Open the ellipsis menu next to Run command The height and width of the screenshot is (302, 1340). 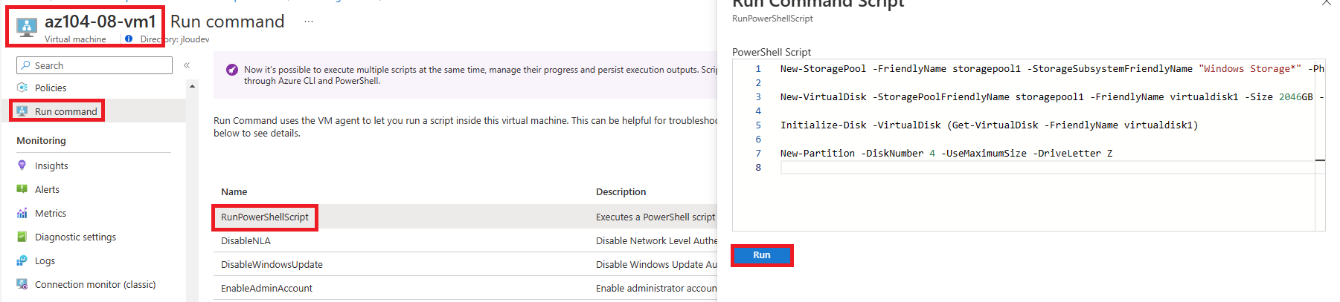point(309,22)
